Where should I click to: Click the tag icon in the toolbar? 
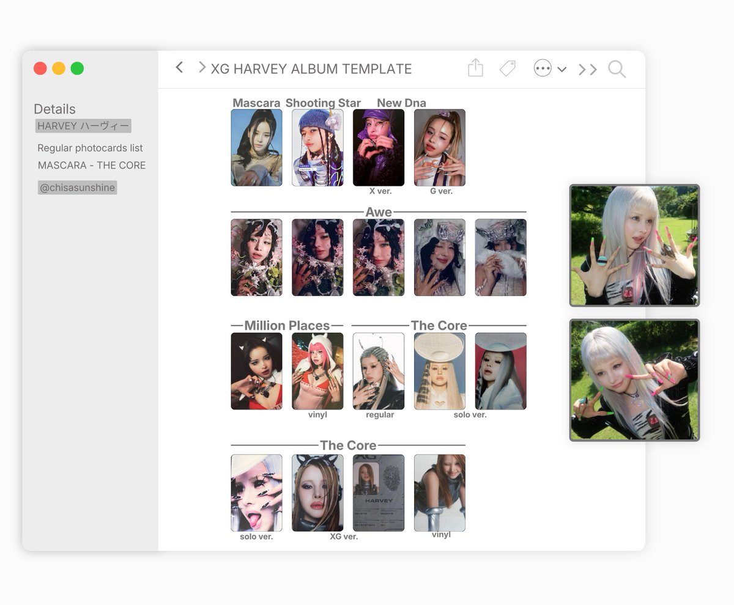[508, 68]
